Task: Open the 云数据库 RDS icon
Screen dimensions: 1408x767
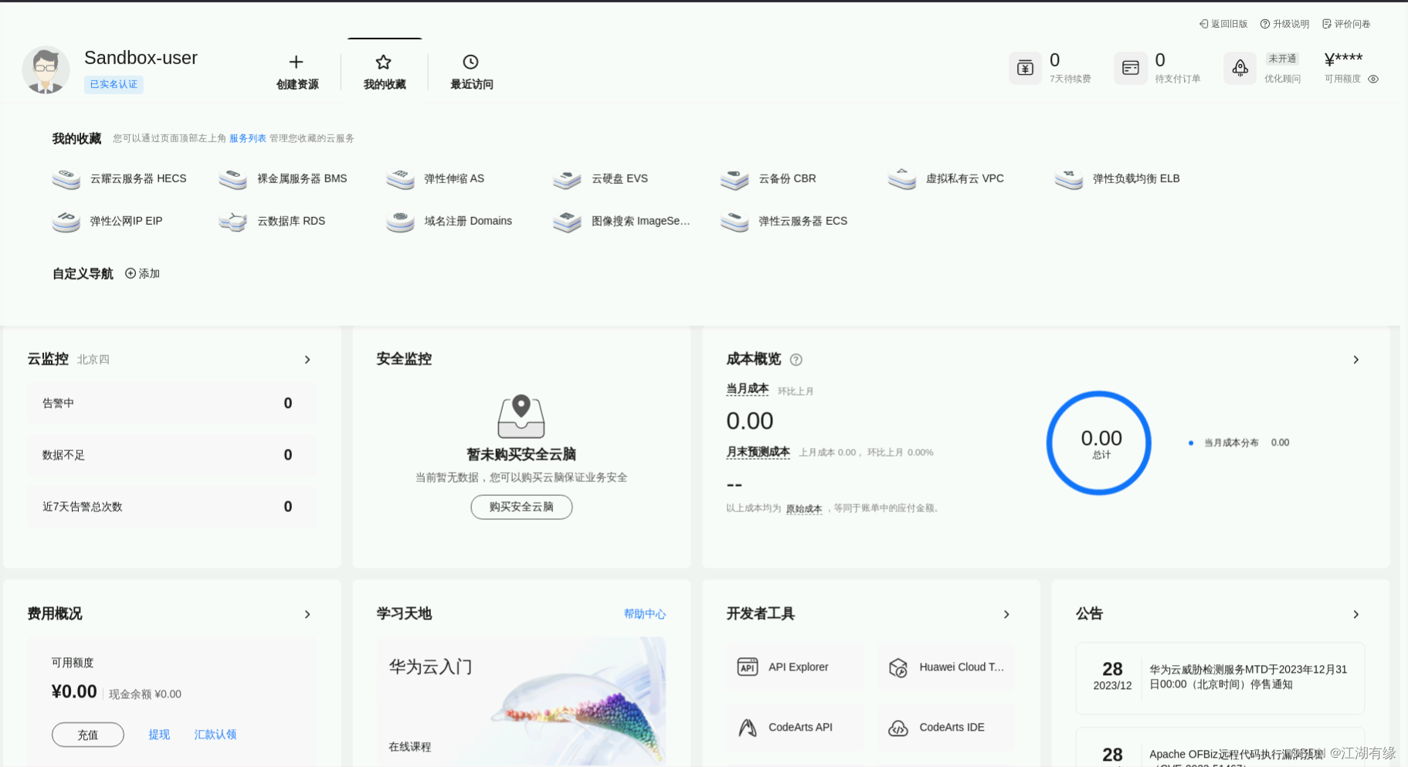Action: [233, 222]
